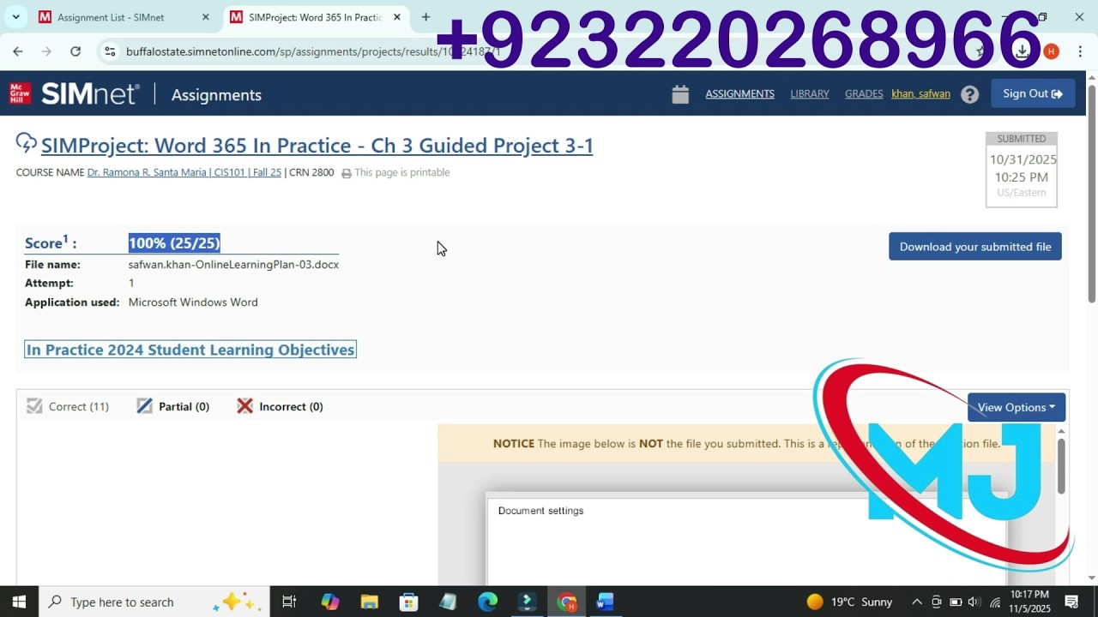Open the Windows Start menu
The image size is (1098, 617).
[19, 602]
